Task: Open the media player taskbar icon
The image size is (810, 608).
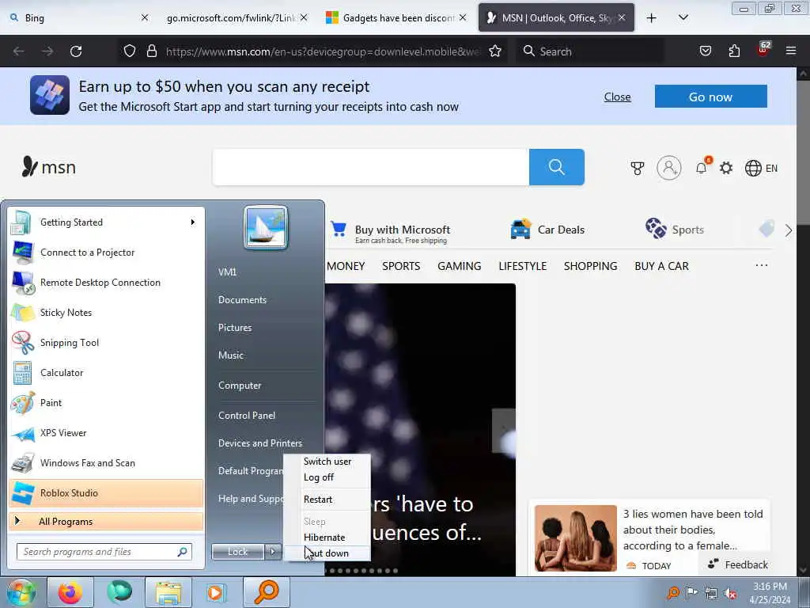Action: (217, 592)
